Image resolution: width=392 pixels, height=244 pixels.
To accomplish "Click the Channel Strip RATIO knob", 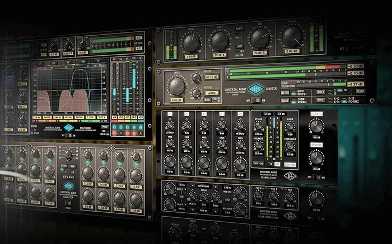I will [290, 126].
